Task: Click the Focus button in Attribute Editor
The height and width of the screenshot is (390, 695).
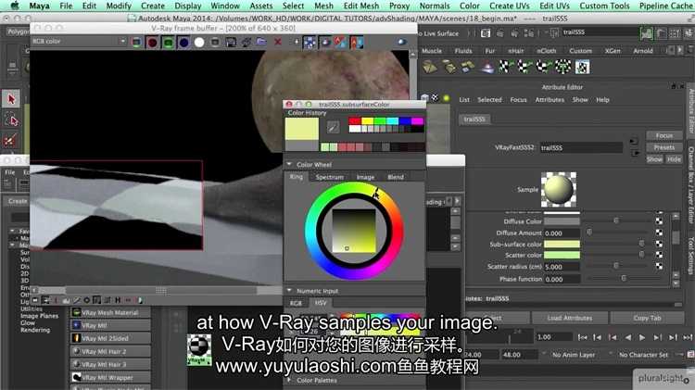Action: [663, 135]
